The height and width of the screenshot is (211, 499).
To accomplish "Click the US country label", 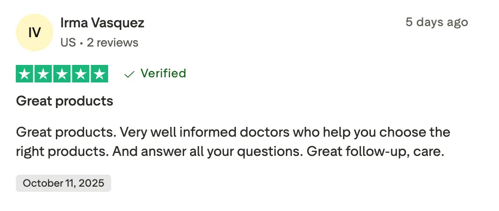I will pos(68,43).
